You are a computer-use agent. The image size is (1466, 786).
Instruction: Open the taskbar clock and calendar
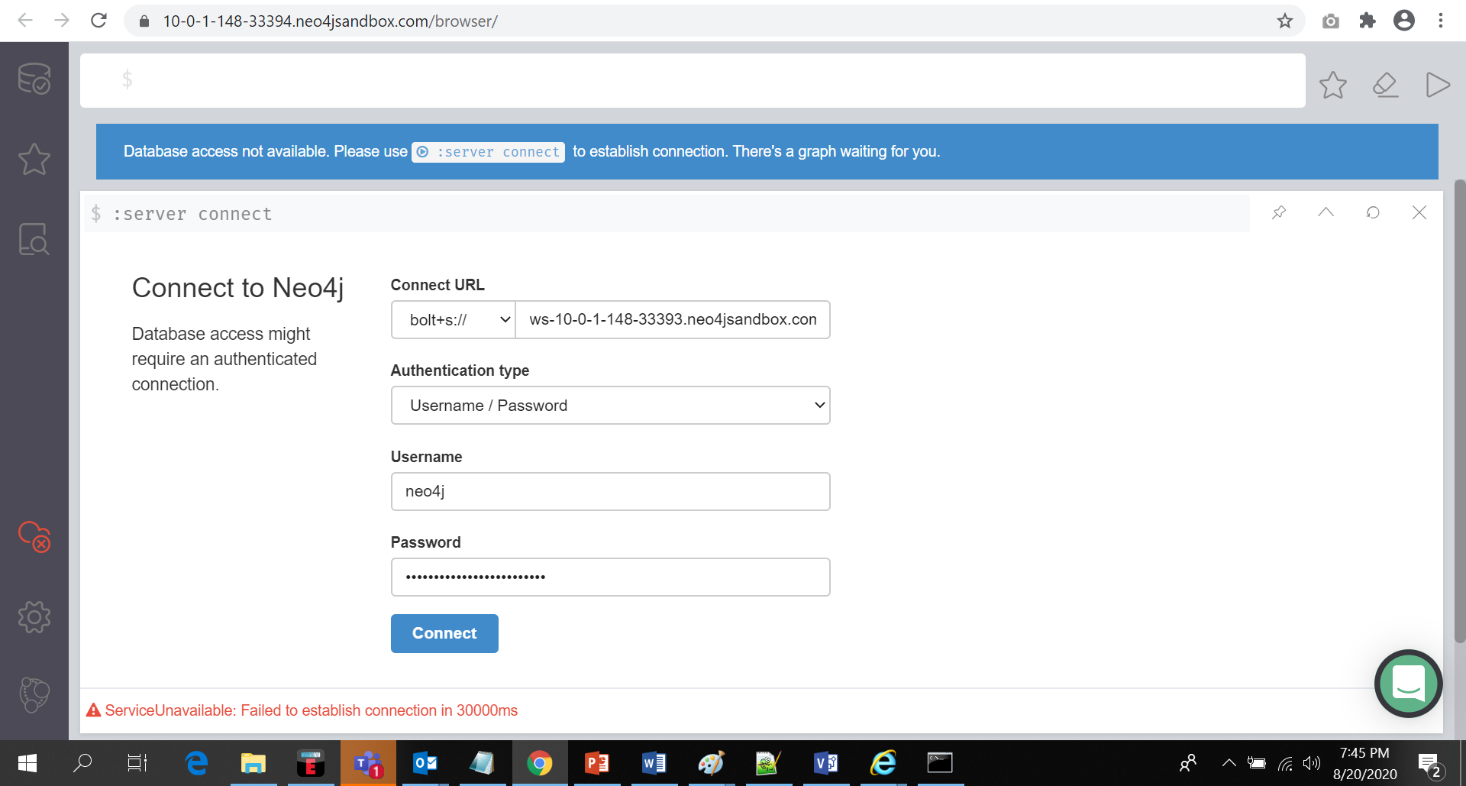(1365, 763)
